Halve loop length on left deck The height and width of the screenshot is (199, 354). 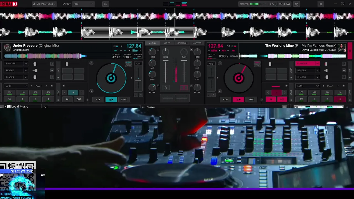click(65, 93)
